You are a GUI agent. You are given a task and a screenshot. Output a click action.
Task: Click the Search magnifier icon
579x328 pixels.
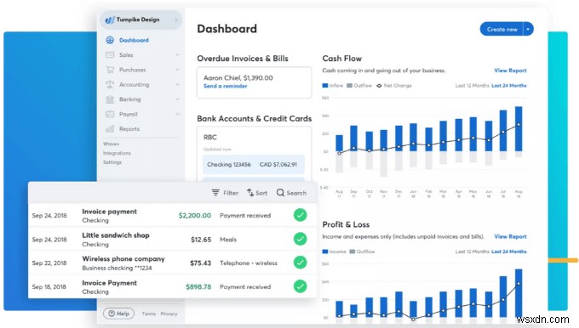(x=280, y=192)
